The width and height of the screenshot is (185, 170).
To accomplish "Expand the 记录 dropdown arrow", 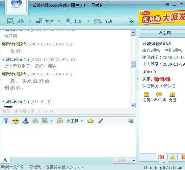I will pyautogui.click(x=30, y=21).
